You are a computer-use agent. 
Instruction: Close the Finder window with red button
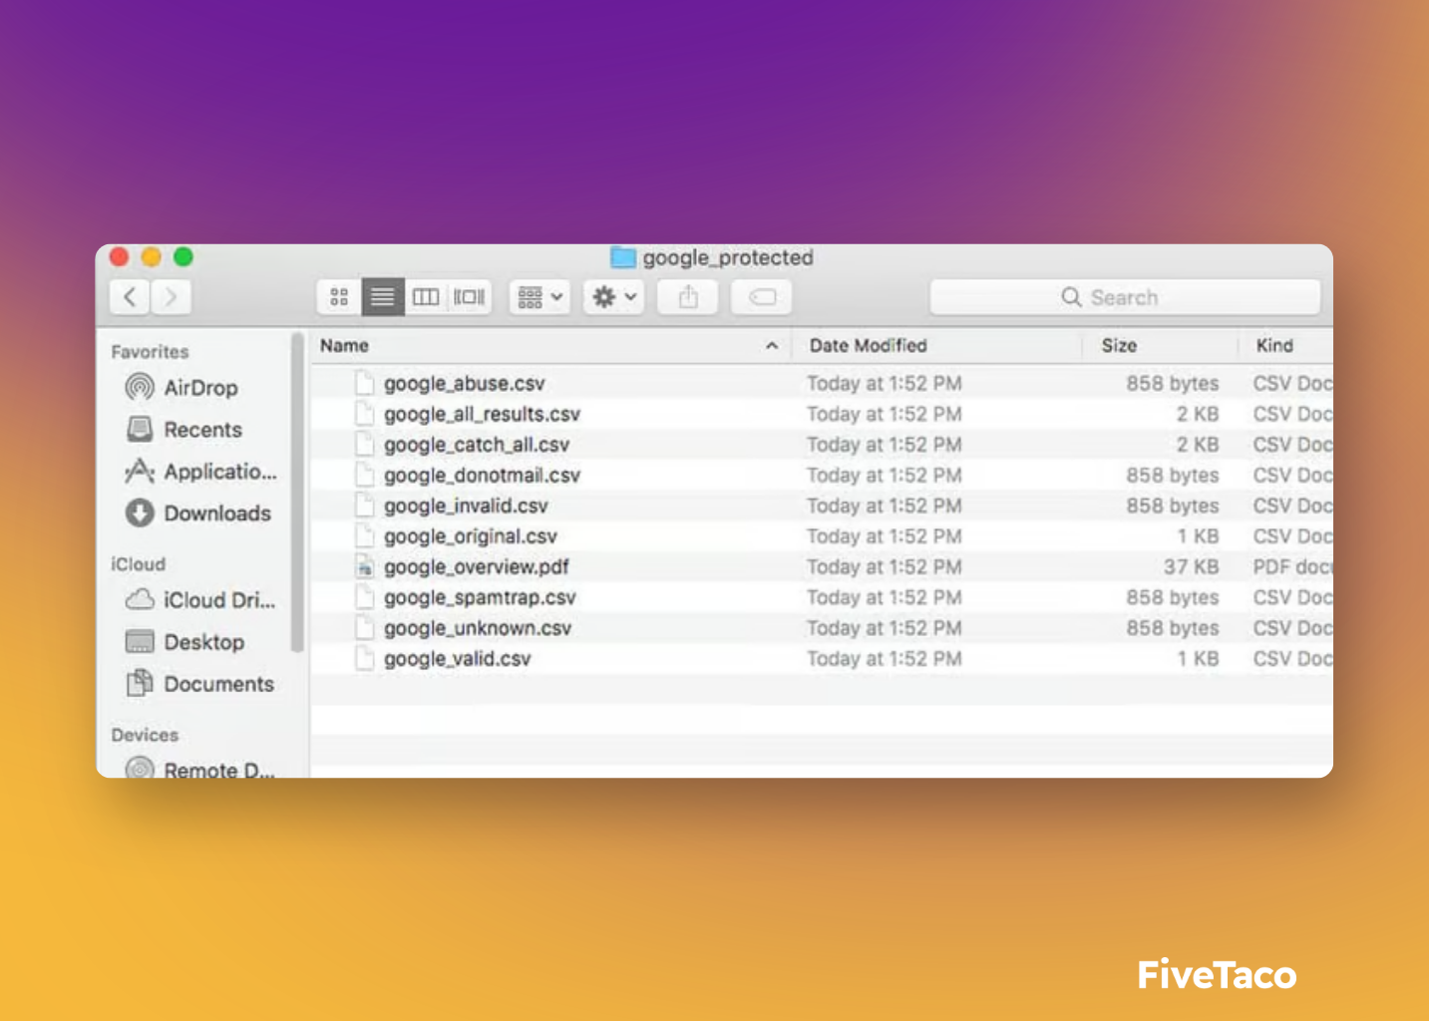tap(119, 256)
